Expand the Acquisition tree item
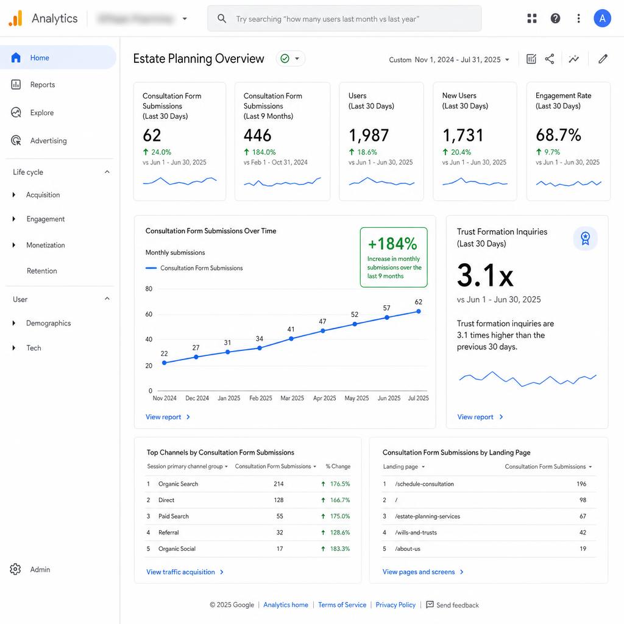This screenshot has height=624, width=624. [14, 194]
